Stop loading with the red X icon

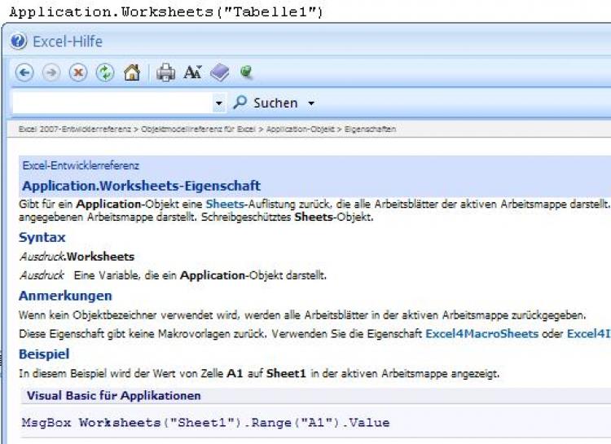(x=78, y=73)
